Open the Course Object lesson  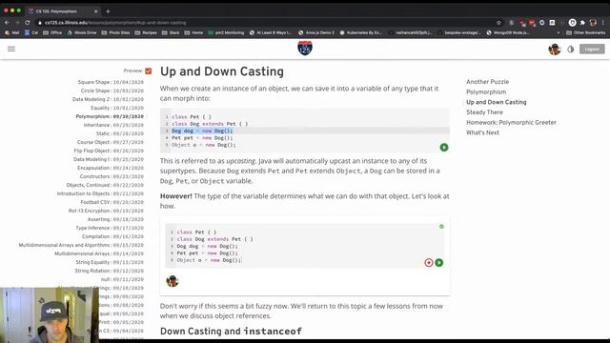click(111, 142)
